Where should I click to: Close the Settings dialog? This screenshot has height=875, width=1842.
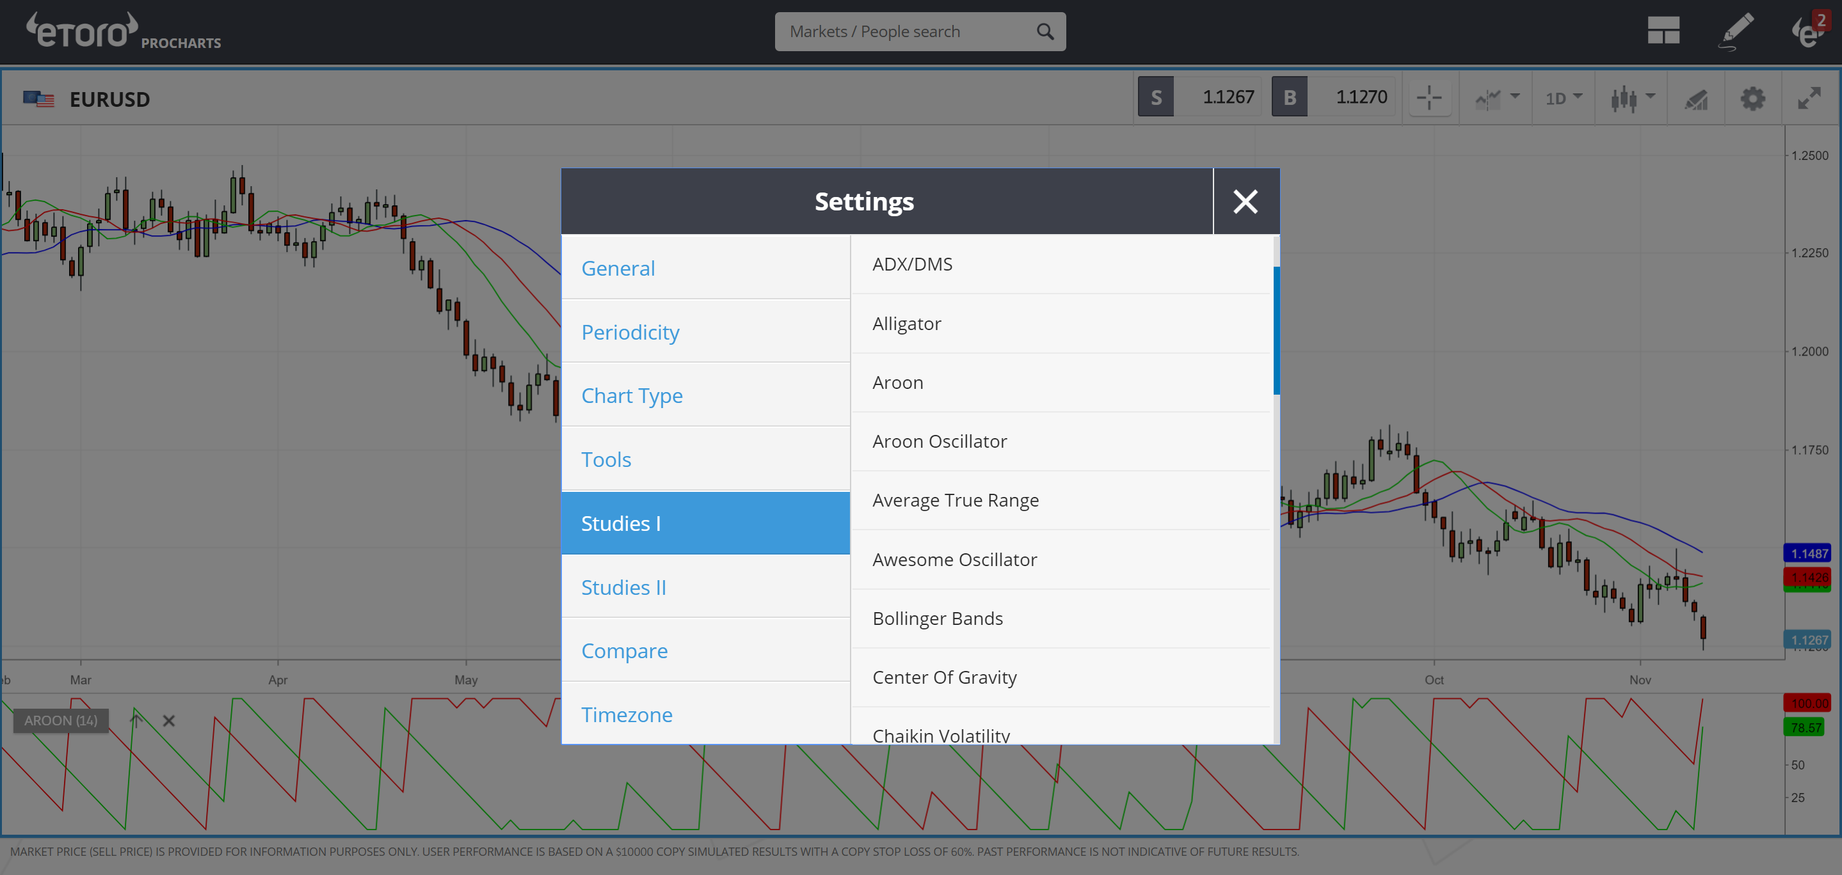[1245, 201]
